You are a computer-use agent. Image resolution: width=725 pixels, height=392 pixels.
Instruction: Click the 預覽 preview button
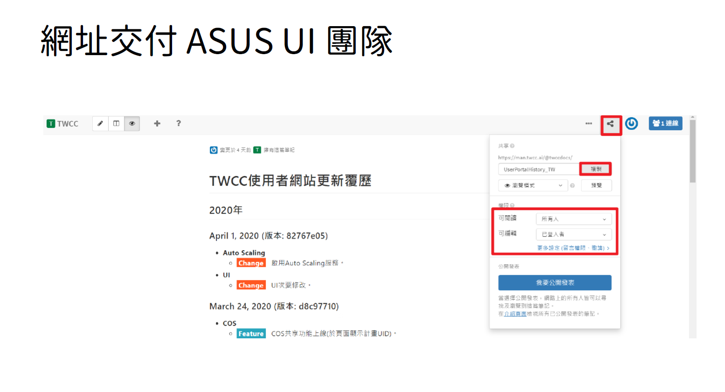click(x=596, y=186)
